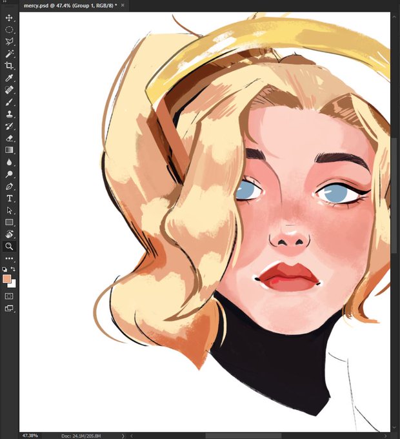Select the Rectangle shape tool

[9, 222]
